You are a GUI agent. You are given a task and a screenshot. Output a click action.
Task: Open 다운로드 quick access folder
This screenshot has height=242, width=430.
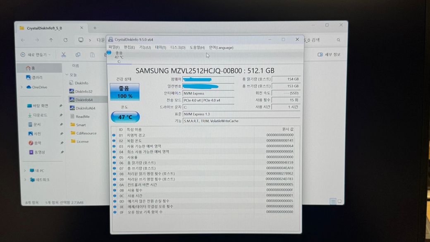(38, 115)
